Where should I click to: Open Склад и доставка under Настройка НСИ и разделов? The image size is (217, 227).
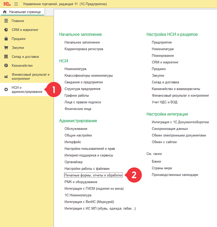click(x=166, y=82)
